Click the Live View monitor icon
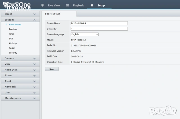Screen dimensions: 180x119 click(x=42, y=5)
